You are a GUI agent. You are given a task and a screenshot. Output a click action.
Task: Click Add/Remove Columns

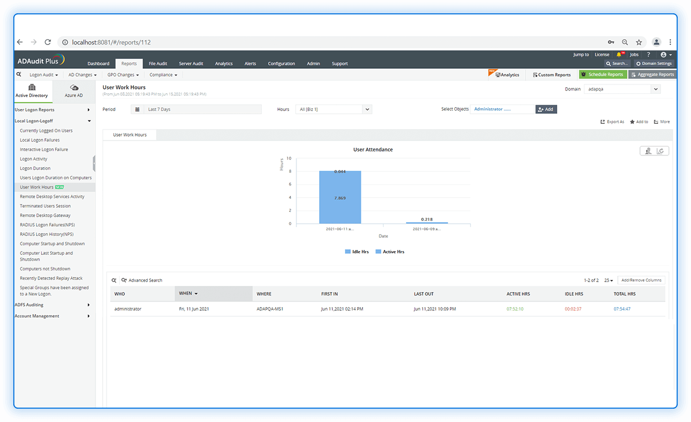641,280
